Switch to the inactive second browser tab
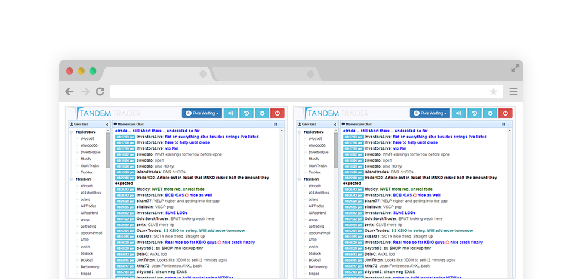This screenshot has width=576, height=279. point(267,74)
